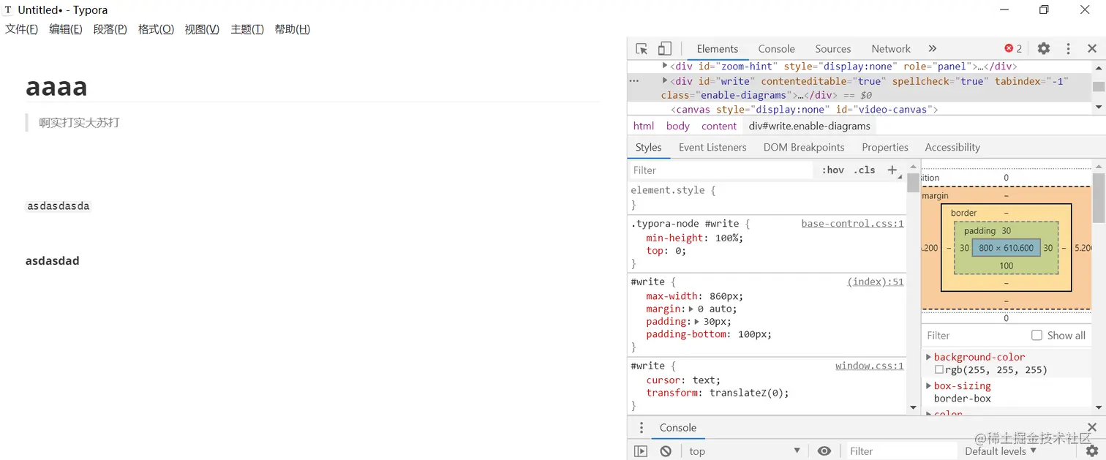Open the 编辑(E) menu
The height and width of the screenshot is (460, 1106).
(x=66, y=29)
